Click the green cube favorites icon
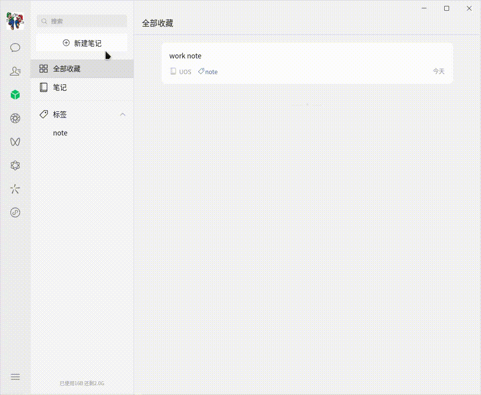The width and height of the screenshot is (481, 395). [15, 94]
